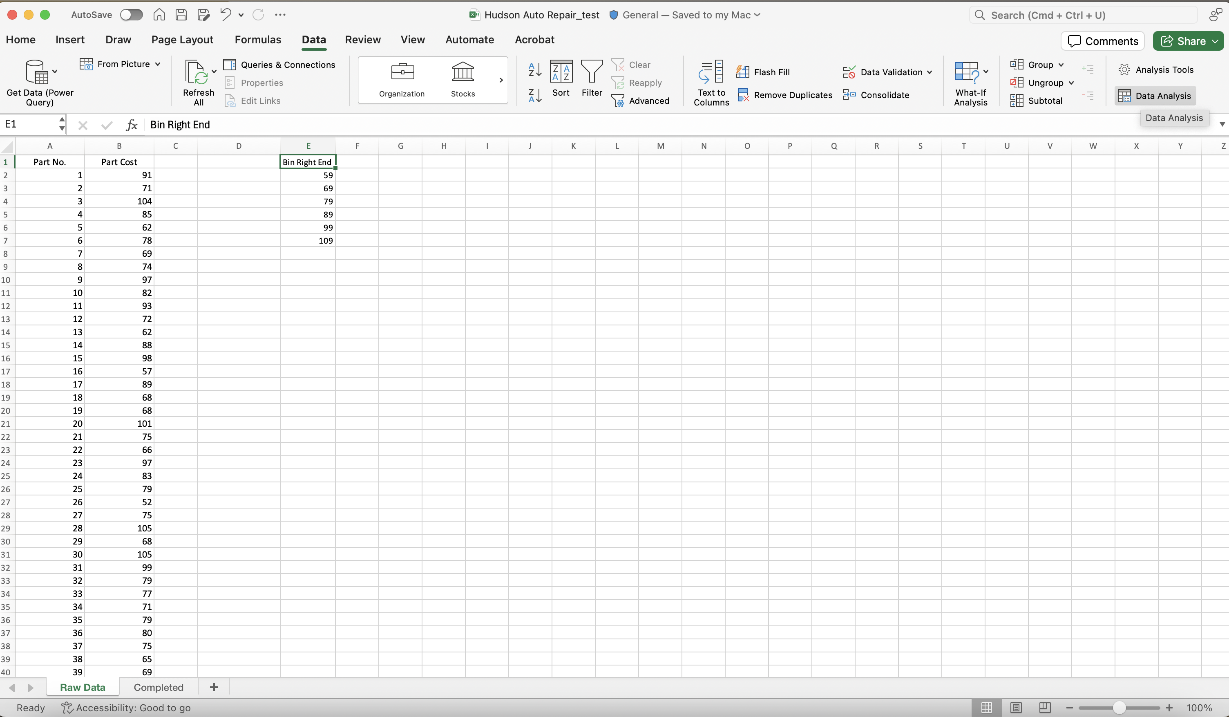Refresh All queries
Image resolution: width=1229 pixels, height=717 pixels.
click(198, 82)
